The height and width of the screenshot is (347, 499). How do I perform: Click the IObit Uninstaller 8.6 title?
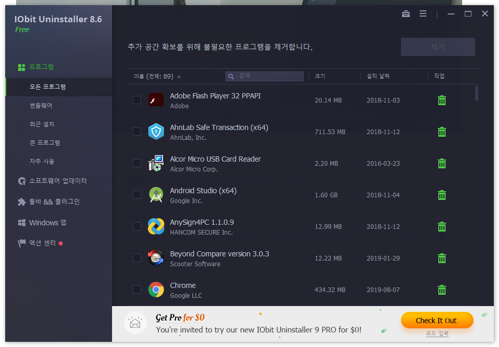coord(58,19)
